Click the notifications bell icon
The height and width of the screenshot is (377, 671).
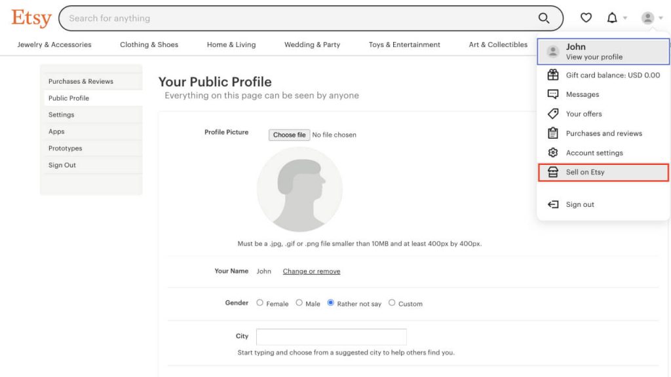point(612,18)
